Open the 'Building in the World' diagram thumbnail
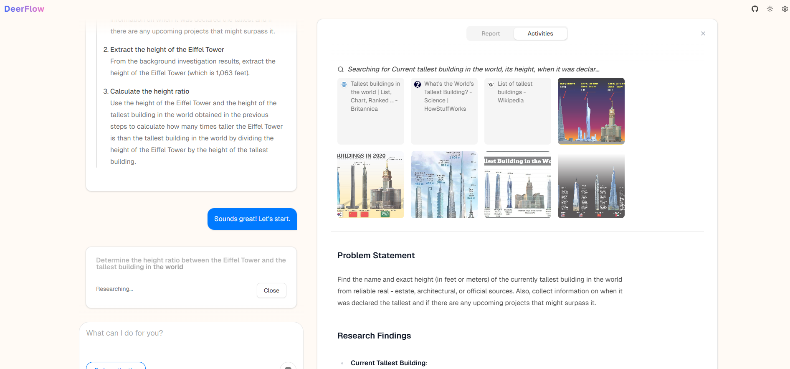Image resolution: width=790 pixels, height=369 pixels. coord(518,185)
